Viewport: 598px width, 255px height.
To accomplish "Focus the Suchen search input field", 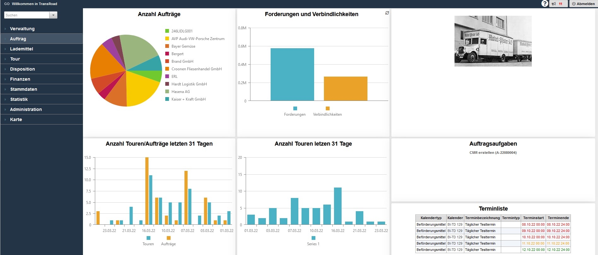I will (x=27, y=15).
